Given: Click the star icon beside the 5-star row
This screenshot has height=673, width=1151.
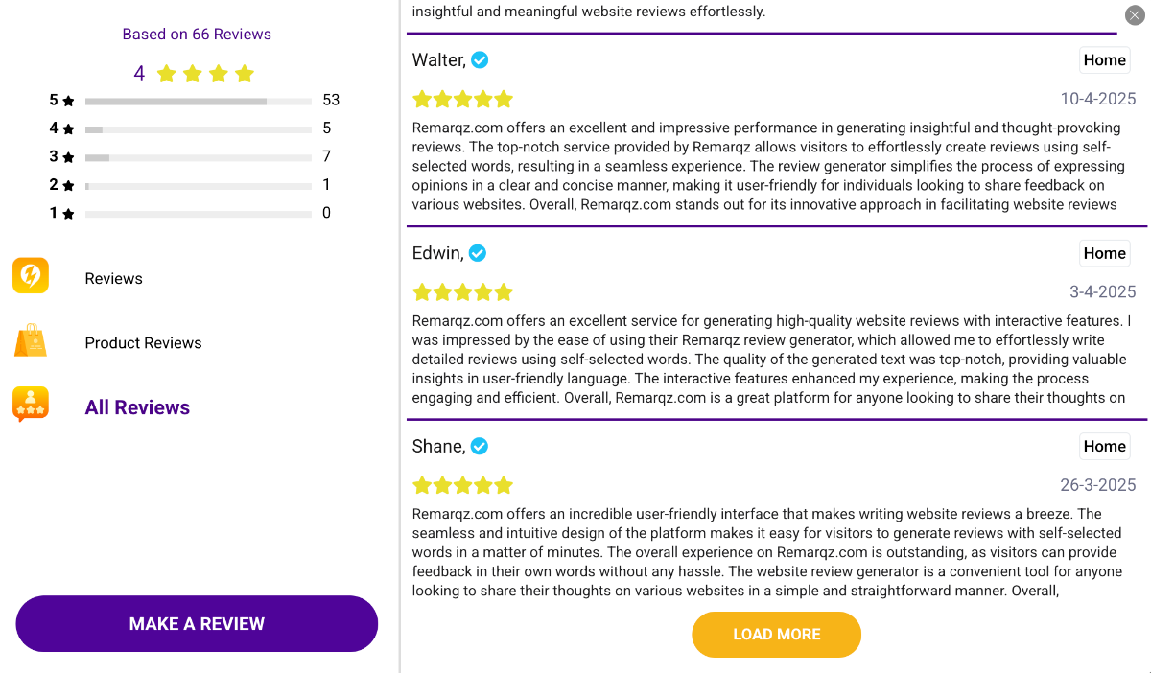Looking at the screenshot, I should point(66,100).
